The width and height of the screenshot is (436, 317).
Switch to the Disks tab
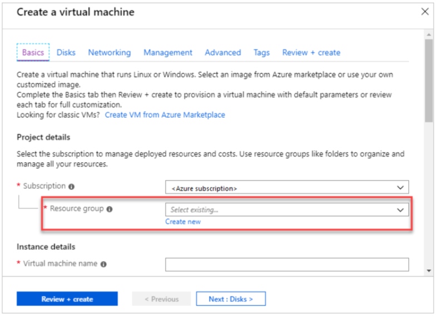66,52
